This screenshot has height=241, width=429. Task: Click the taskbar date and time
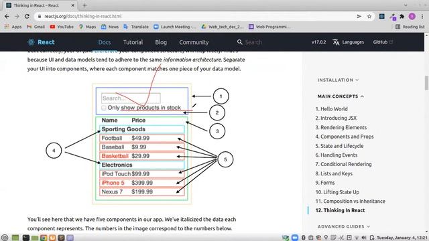point(402,238)
